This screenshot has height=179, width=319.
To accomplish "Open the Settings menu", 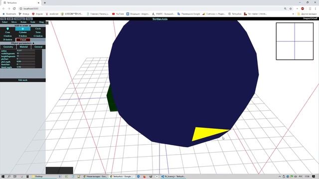I will point(19,19).
